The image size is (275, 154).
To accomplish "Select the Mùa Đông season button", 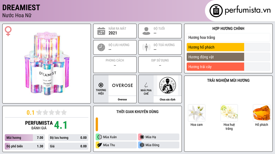I will tap(159, 145).
